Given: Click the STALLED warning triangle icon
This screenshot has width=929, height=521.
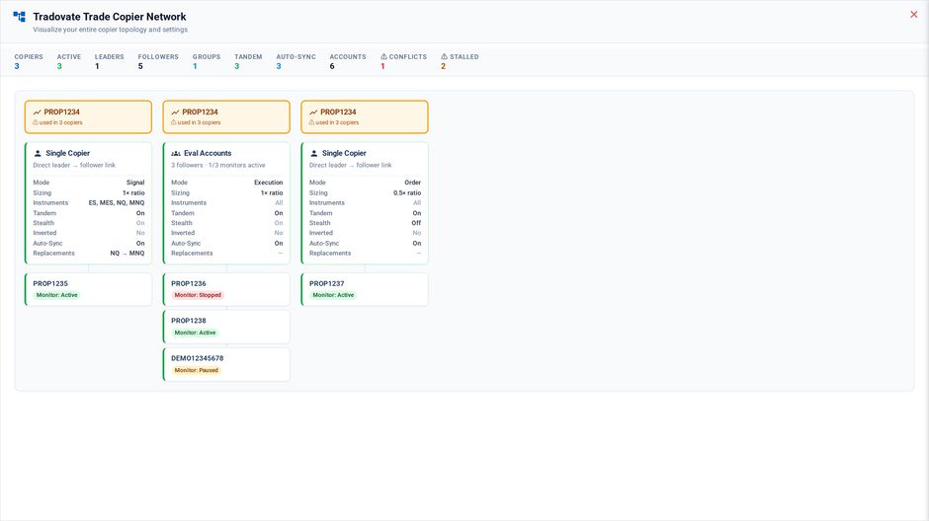Looking at the screenshot, I should point(445,57).
